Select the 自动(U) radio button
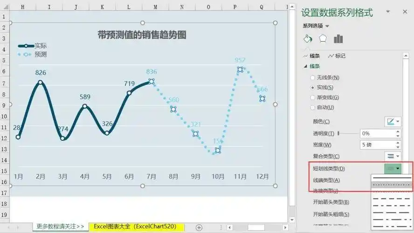The height and width of the screenshot is (233, 414). pos(313,108)
